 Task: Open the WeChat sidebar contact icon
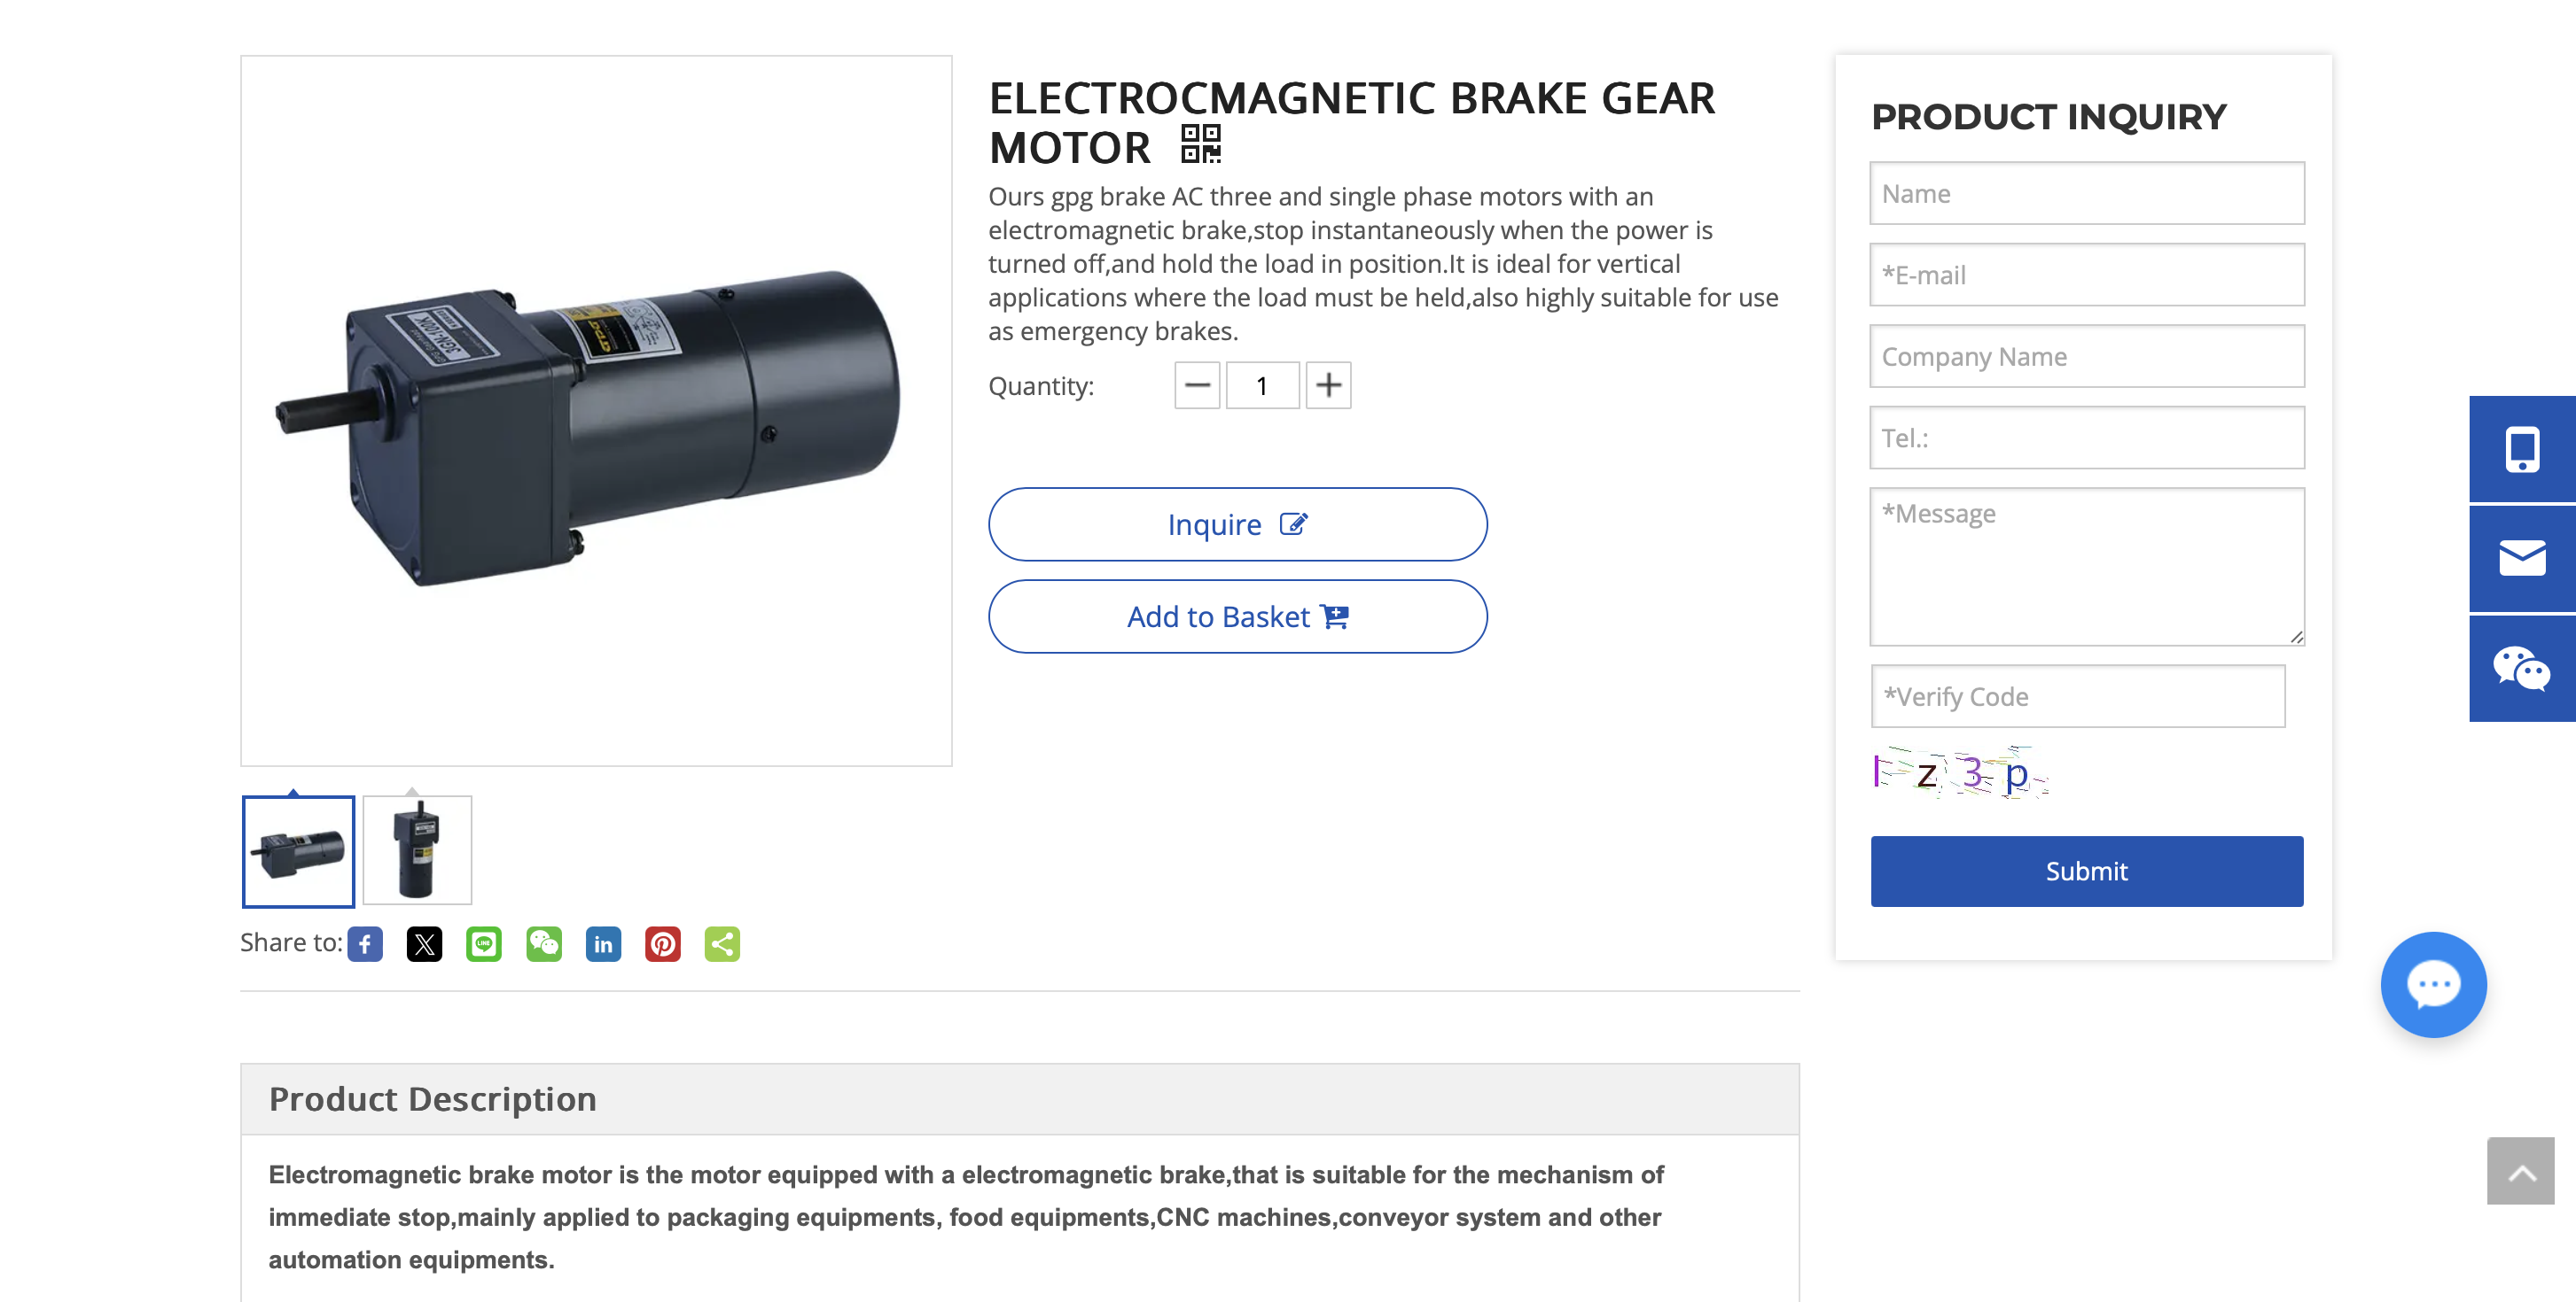tap(2521, 669)
